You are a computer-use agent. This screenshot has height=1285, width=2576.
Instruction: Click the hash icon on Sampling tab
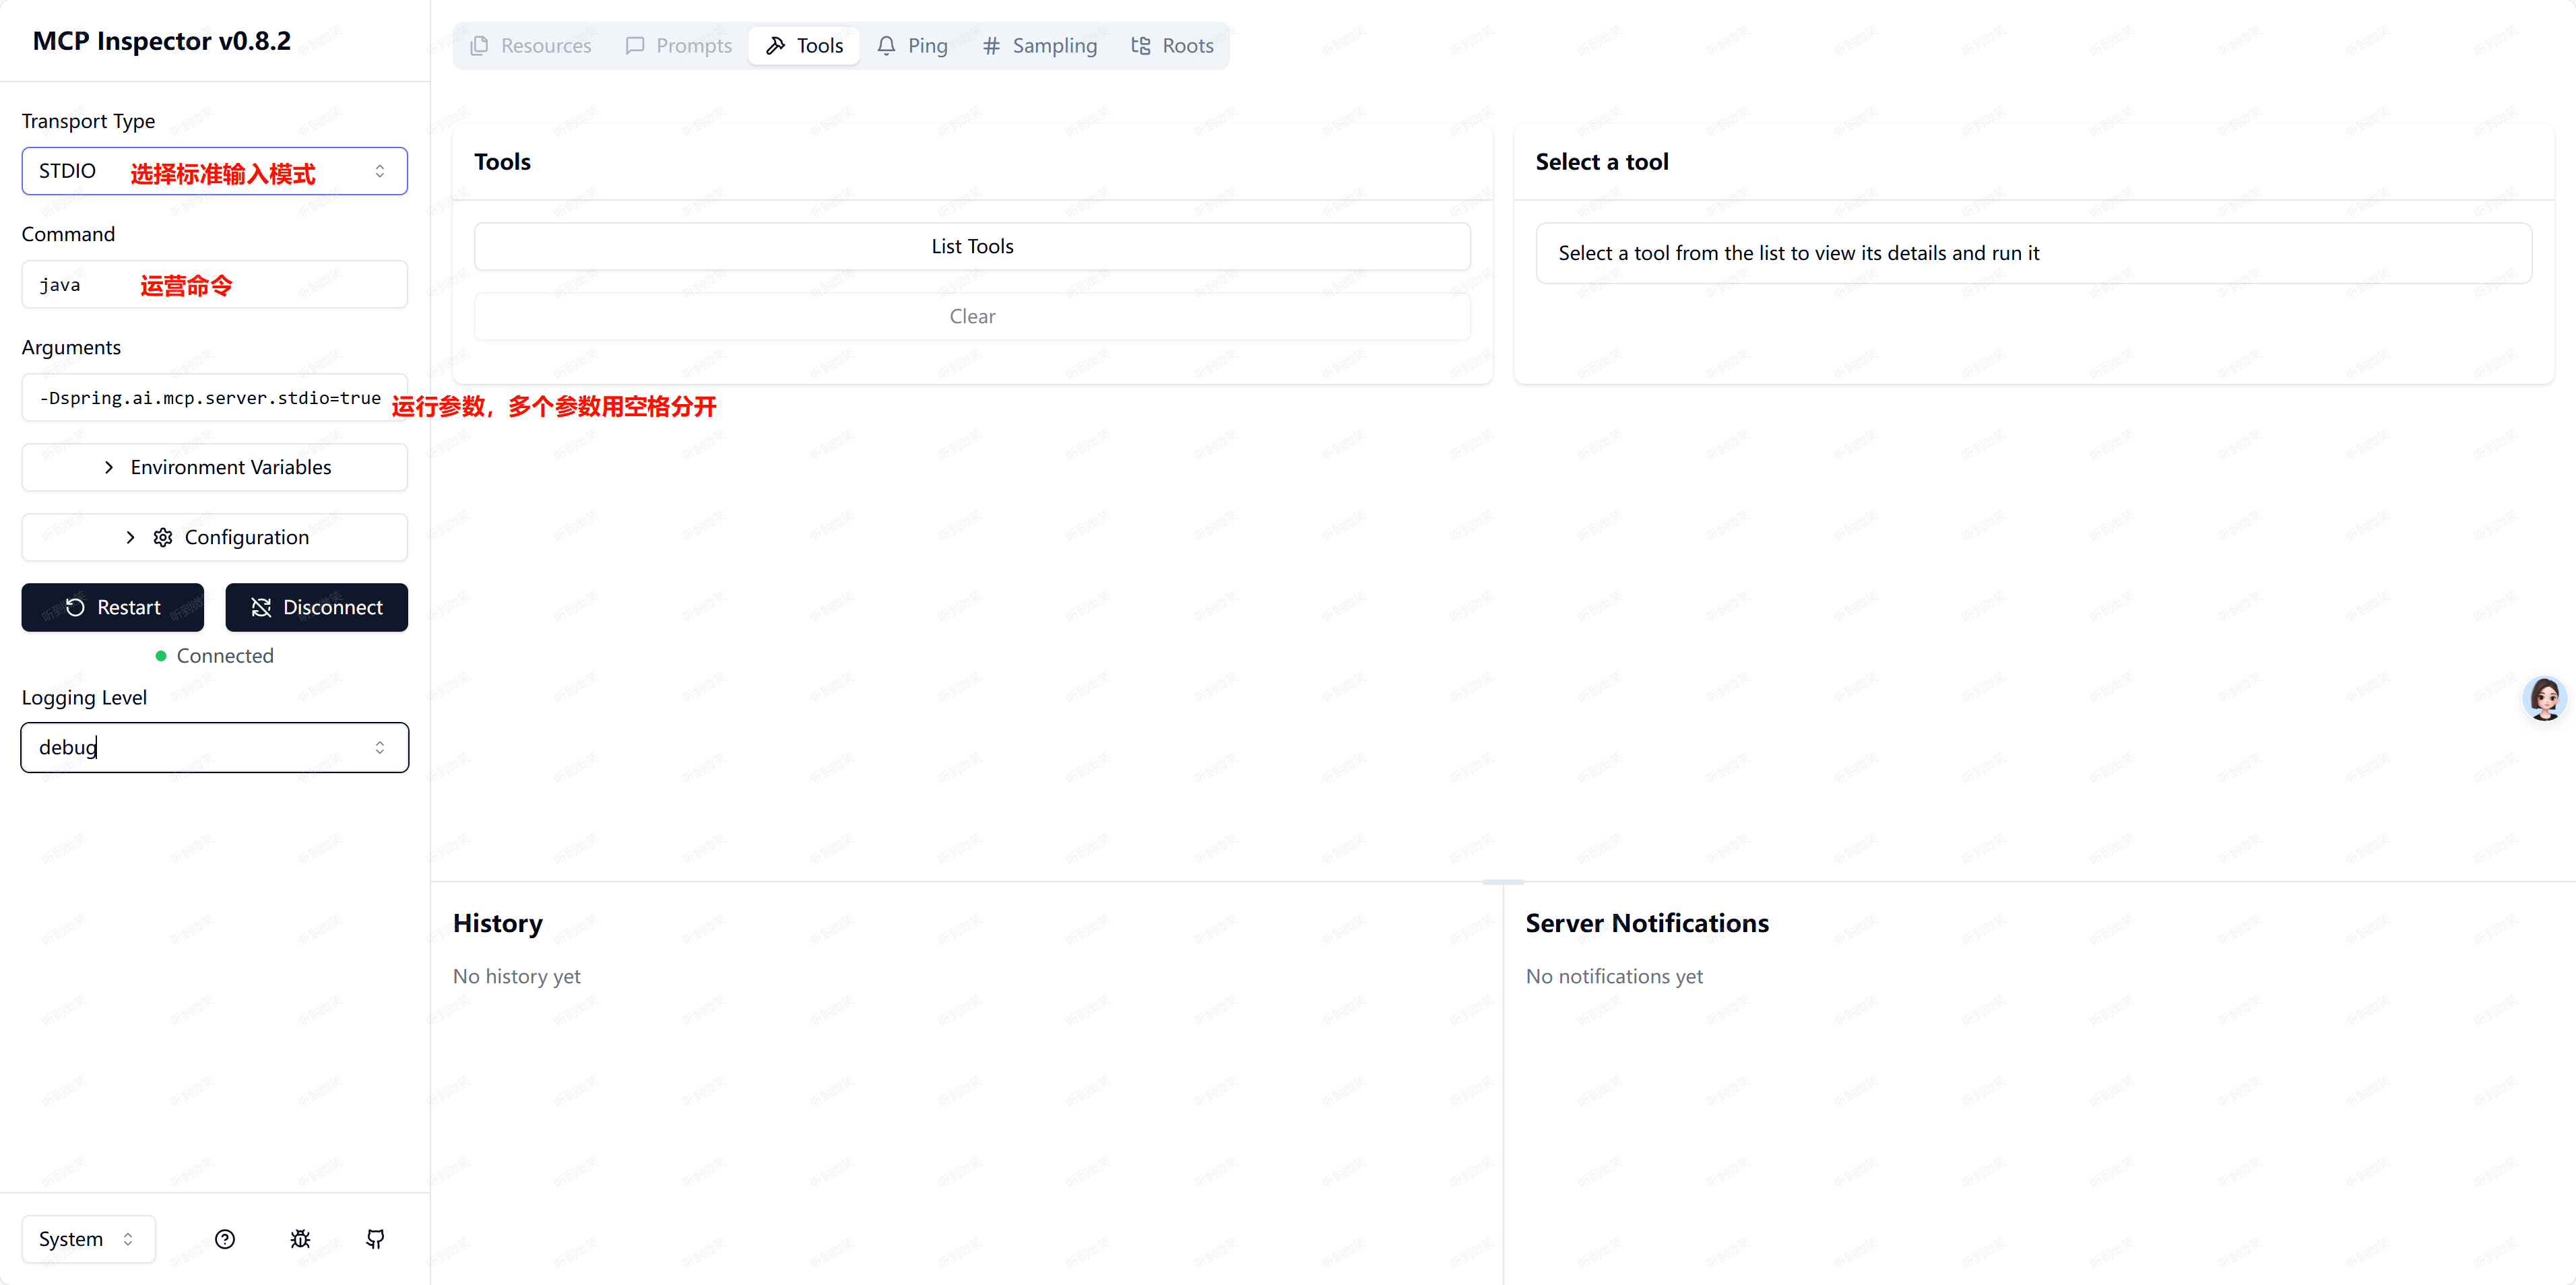point(991,46)
